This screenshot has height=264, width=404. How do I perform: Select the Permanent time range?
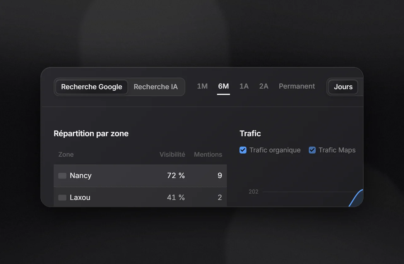[x=297, y=86]
